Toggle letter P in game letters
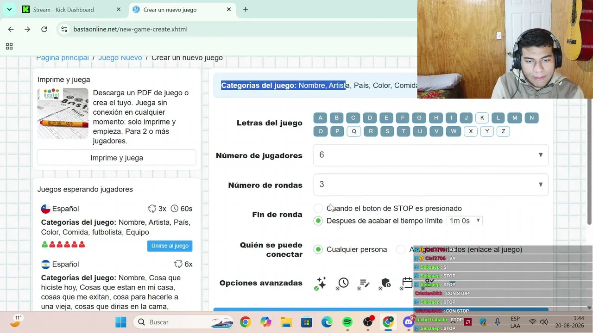The image size is (593, 333). 337,131
